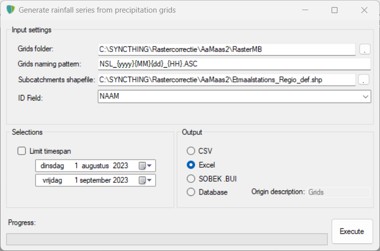Choose the SOBEK .BUI output option
The height and width of the screenshot is (251, 380).
(191, 178)
